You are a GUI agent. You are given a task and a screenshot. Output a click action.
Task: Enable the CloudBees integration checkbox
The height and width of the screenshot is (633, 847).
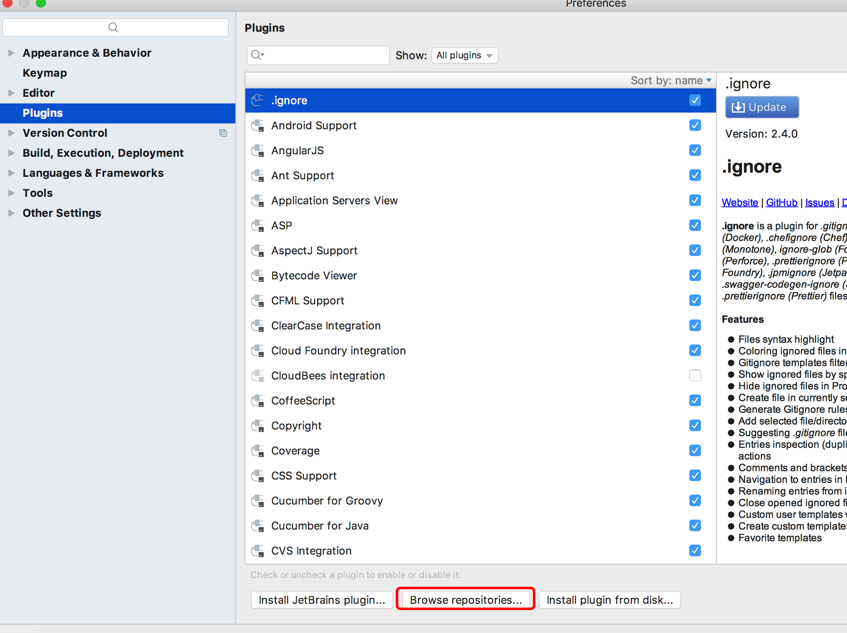pos(695,375)
